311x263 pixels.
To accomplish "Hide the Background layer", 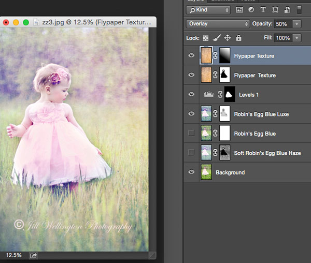I will coord(191,172).
